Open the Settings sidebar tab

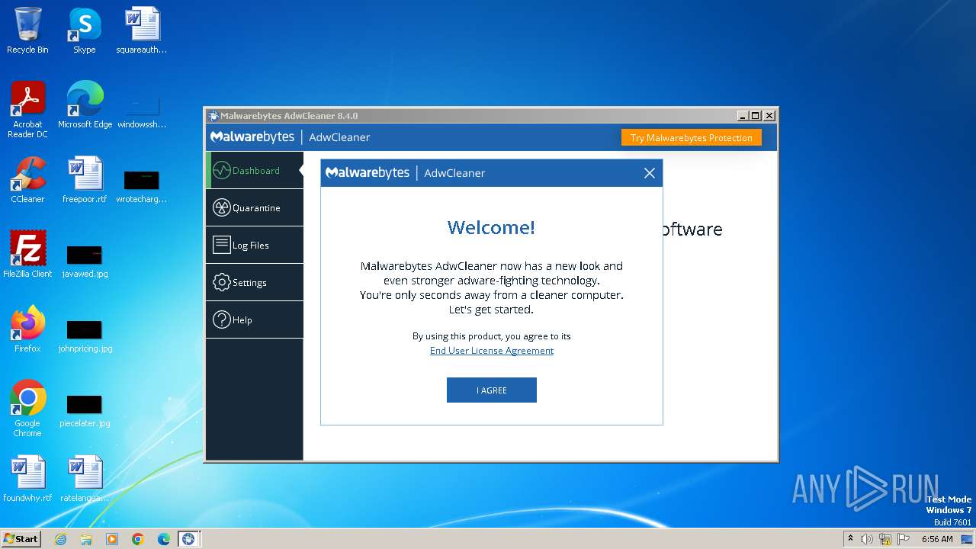(255, 282)
